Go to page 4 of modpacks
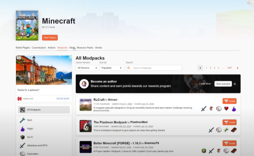Screen dimensions: 254x156 218,68
